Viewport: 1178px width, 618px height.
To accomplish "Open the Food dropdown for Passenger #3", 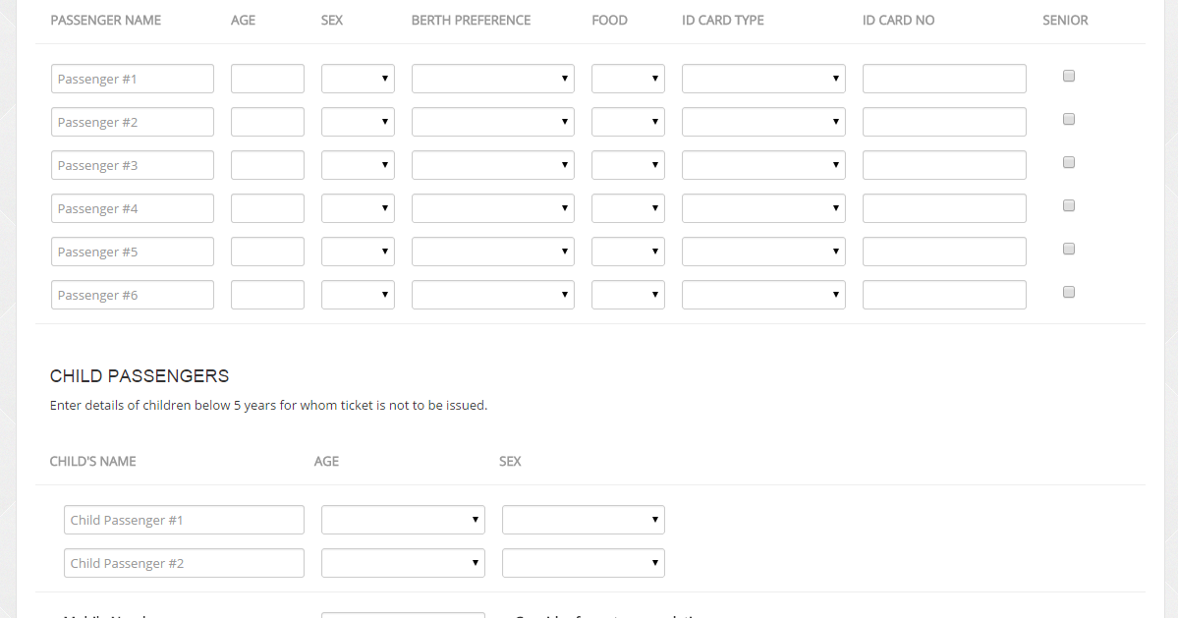I will pyautogui.click(x=627, y=164).
